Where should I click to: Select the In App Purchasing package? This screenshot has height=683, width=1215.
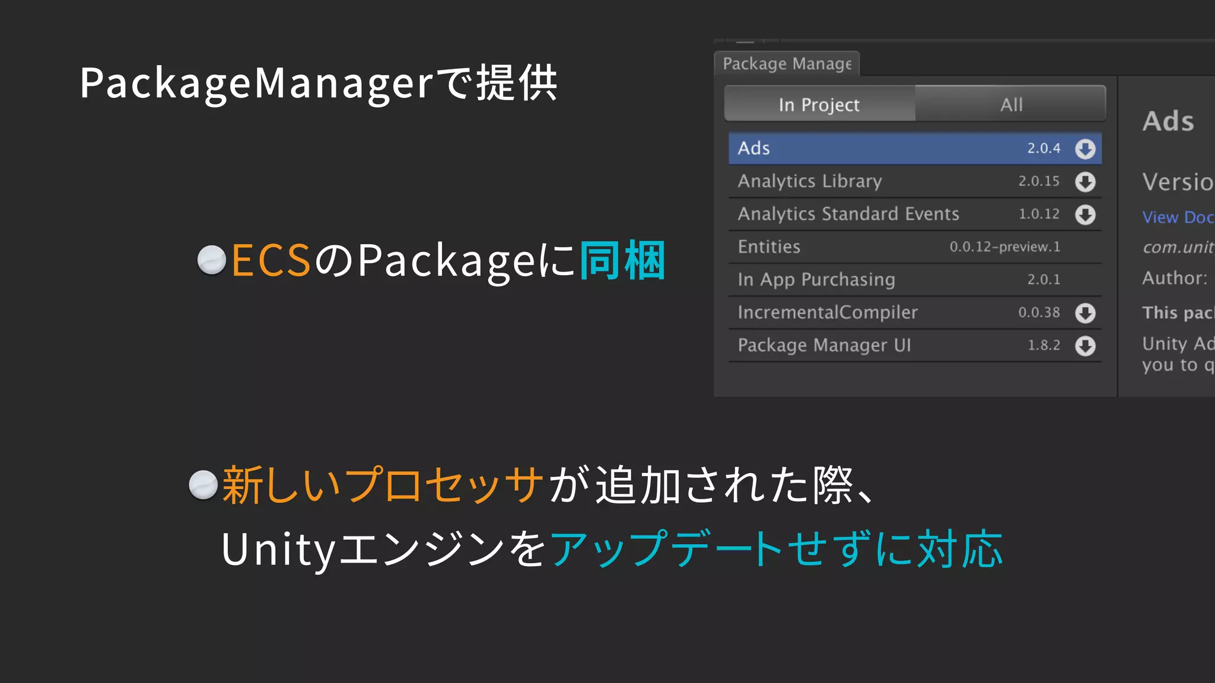tap(915, 279)
